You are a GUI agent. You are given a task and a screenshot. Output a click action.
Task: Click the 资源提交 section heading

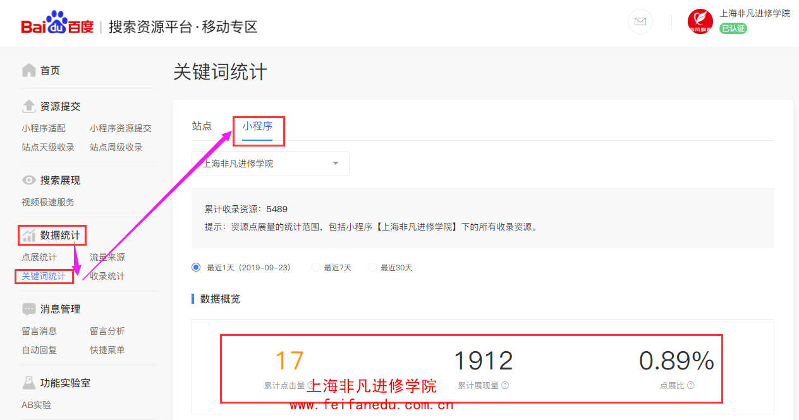(x=60, y=106)
